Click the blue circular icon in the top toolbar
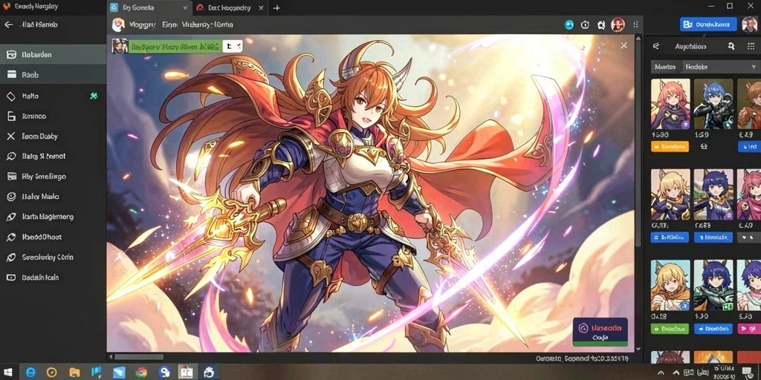 click(x=569, y=24)
